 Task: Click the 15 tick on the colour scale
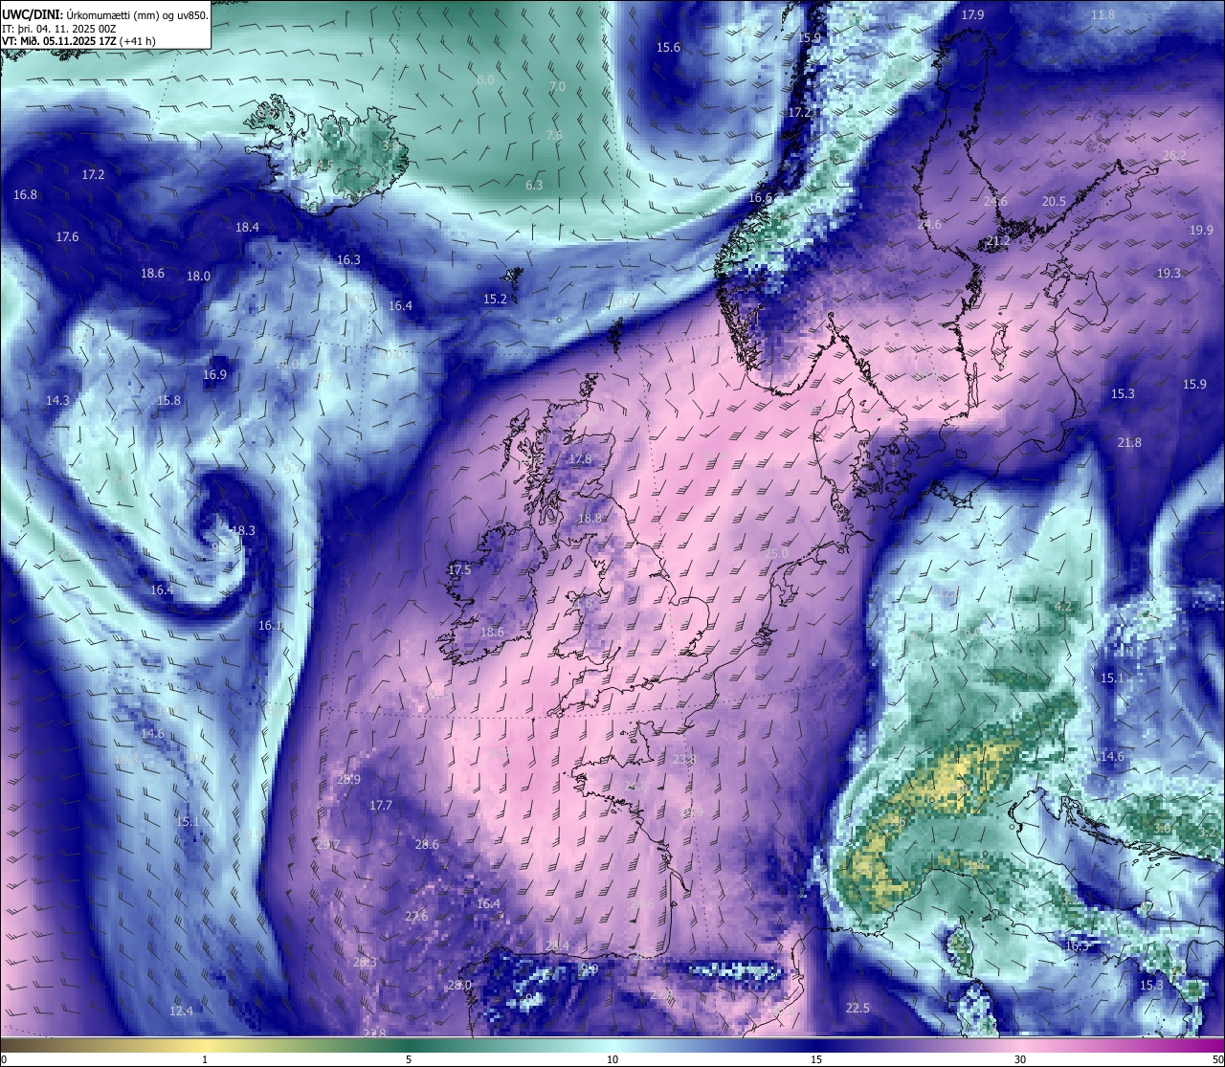(816, 1058)
